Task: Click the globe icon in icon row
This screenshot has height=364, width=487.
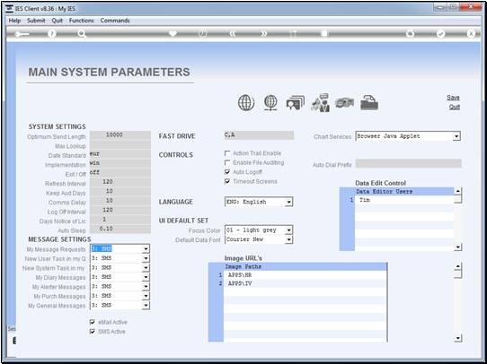Action: click(246, 102)
